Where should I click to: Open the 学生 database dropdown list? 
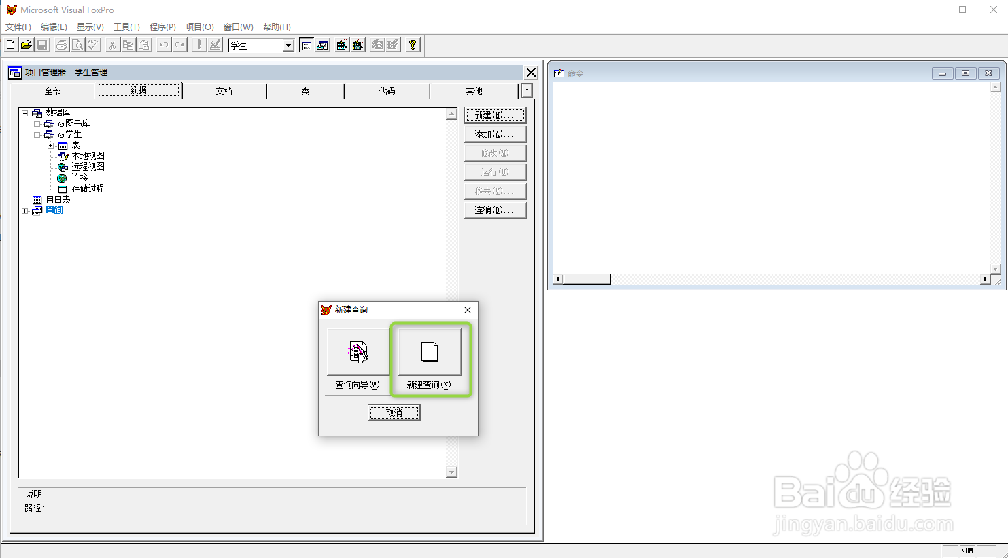coord(288,46)
